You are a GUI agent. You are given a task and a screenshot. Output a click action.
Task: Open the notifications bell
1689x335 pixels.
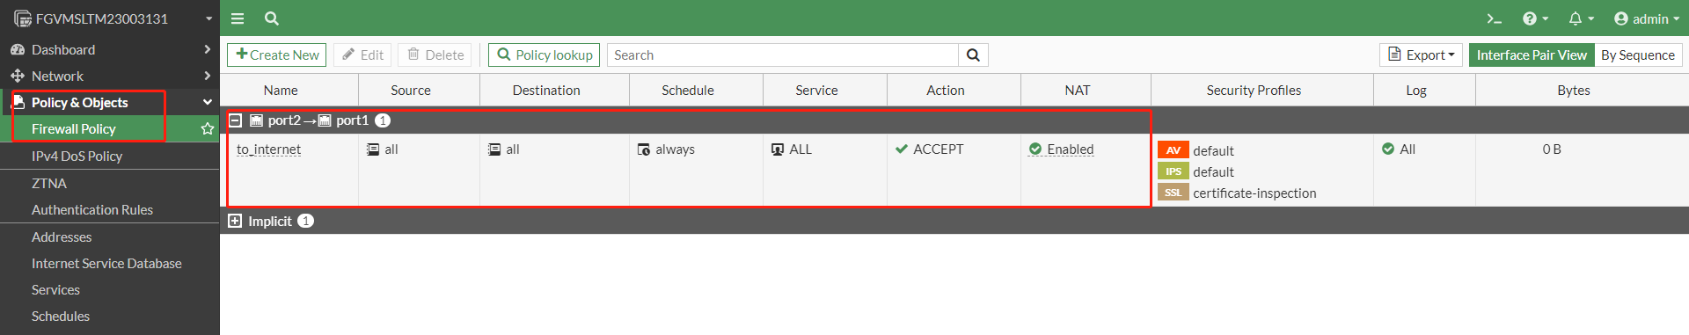click(x=1581, y=18)
